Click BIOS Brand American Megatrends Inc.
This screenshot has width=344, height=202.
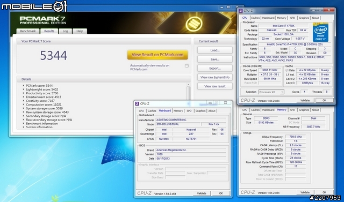[x=191, y=150]
